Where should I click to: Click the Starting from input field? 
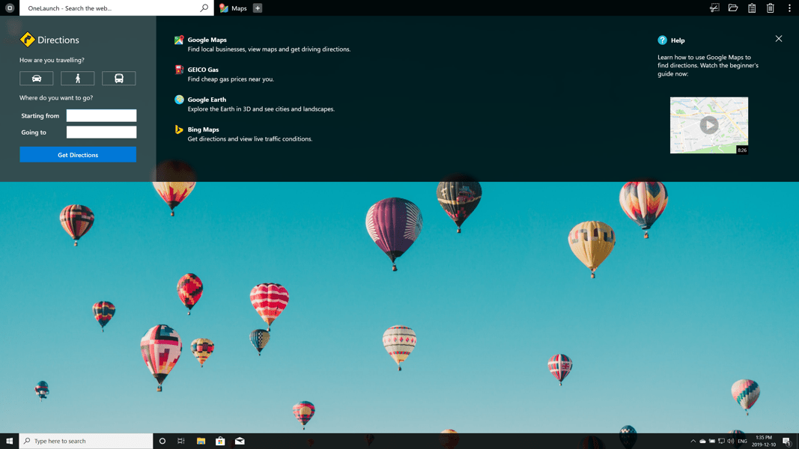101,116
